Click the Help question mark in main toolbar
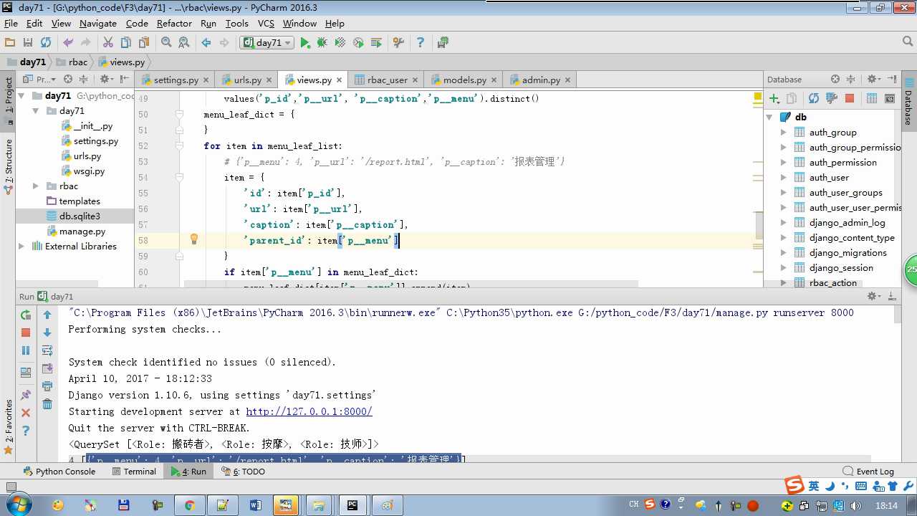This screenshot has width=917, height=516. (421, 43)
